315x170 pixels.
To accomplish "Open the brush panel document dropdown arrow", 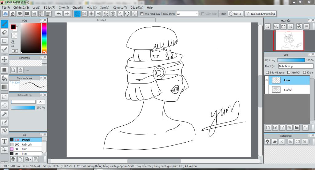I will point(30,159).
